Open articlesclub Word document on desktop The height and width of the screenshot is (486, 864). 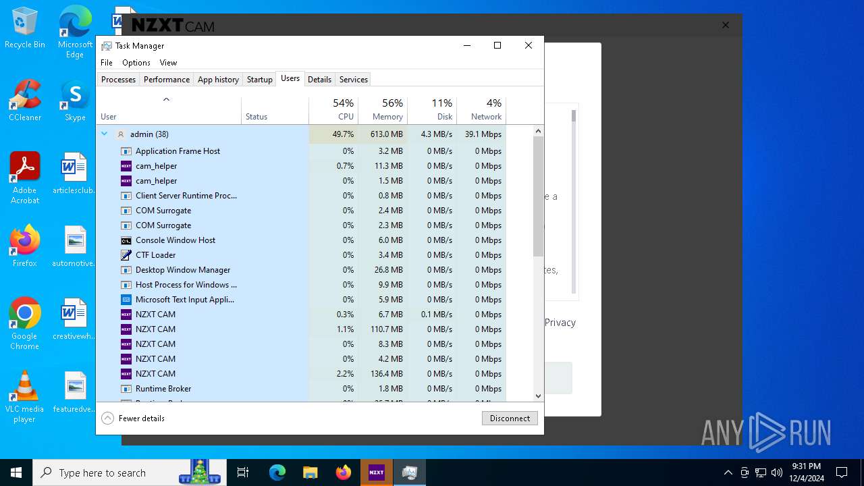(75, 174)
